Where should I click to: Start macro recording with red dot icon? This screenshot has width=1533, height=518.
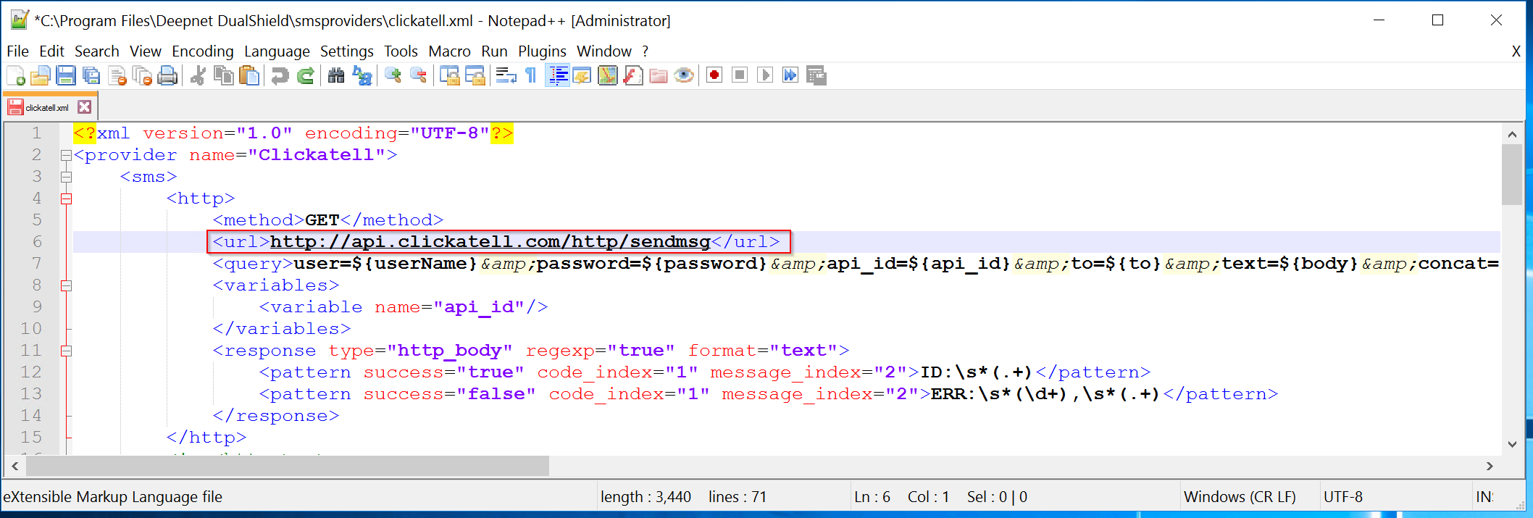[714, 75]
